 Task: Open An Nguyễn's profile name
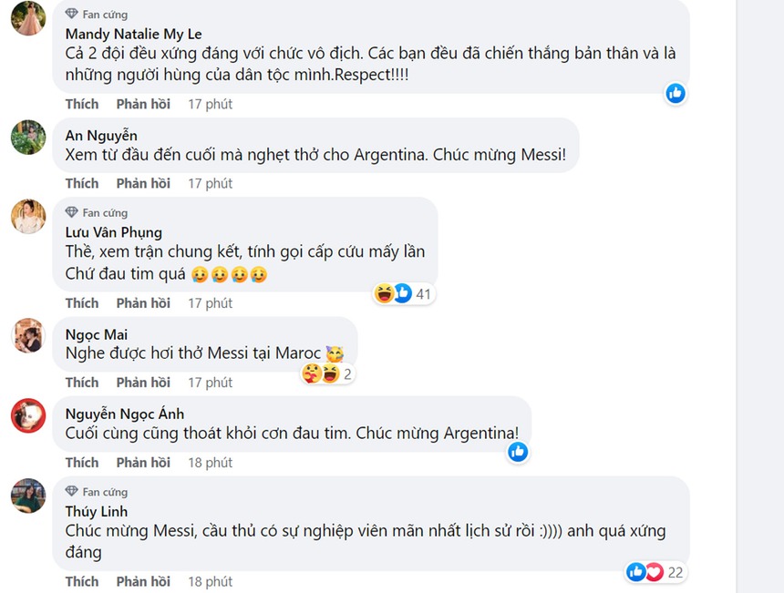(x=101, y=134)
